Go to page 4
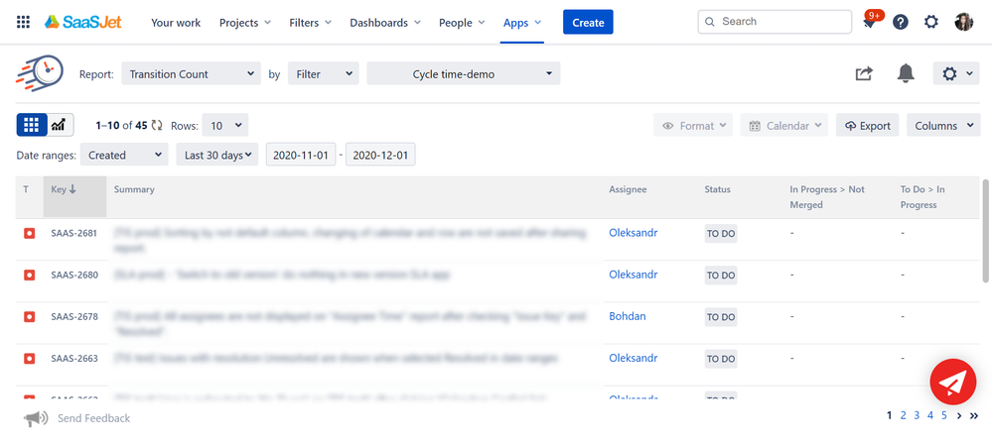 pos(930,415)
